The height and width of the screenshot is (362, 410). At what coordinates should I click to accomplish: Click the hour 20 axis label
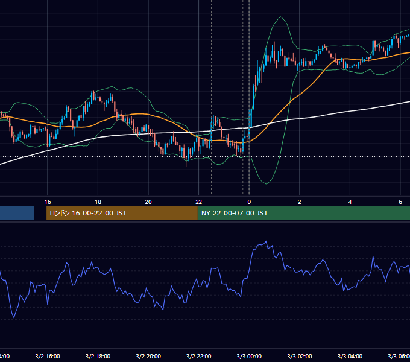click(148, 202)
